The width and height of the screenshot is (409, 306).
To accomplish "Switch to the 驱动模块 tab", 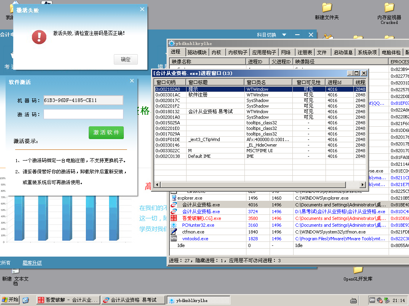I will coord(197,52).
